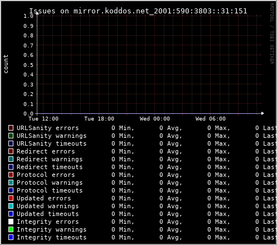277x245 pixels.
Task: Click the Integrity timeouts blue swatch
Action: click(11, 237)
